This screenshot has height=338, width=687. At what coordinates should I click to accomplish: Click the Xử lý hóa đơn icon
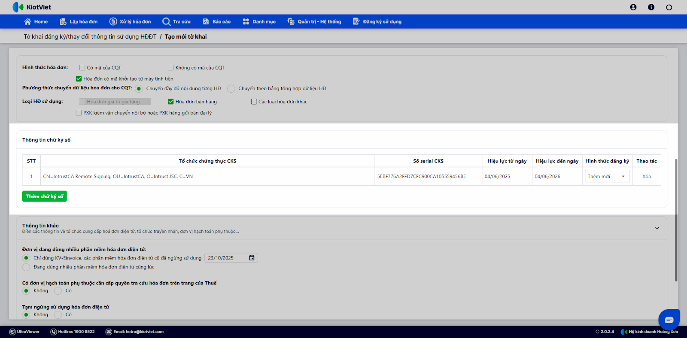[x=113, y=21]
